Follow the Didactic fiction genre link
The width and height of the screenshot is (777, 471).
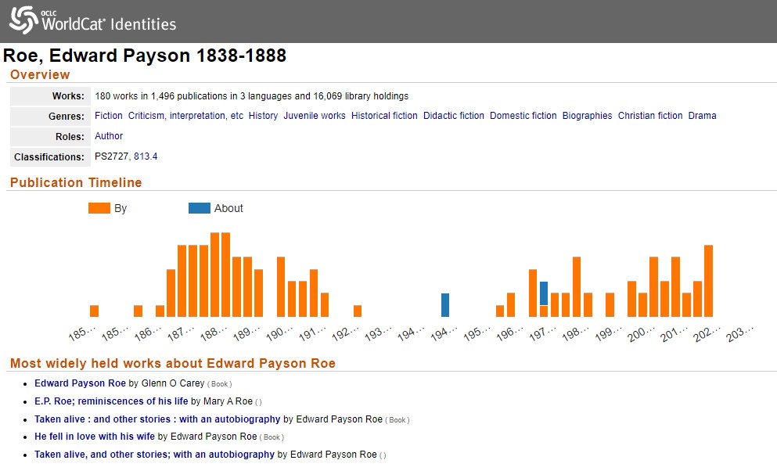454,116
